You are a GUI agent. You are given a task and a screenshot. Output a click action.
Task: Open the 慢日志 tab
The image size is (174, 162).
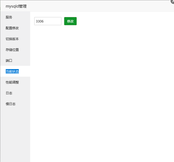[x=15, y=104]
